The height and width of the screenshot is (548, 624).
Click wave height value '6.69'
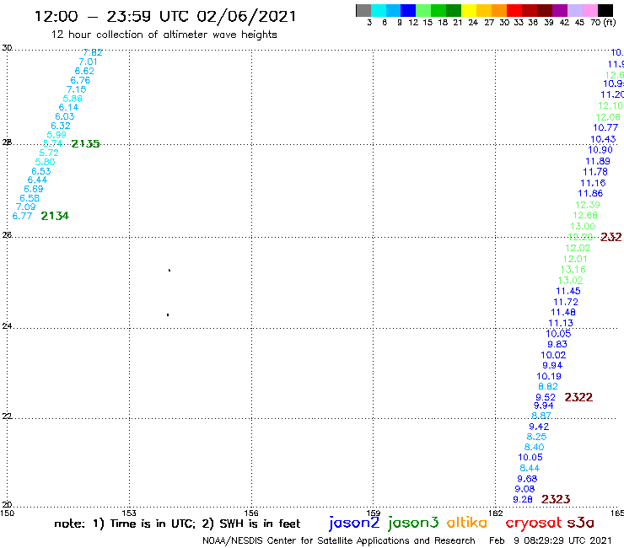tap(34, 189)
